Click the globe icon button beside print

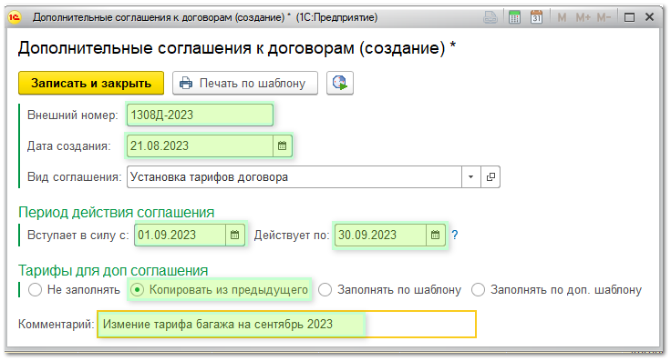coord(340,83)
